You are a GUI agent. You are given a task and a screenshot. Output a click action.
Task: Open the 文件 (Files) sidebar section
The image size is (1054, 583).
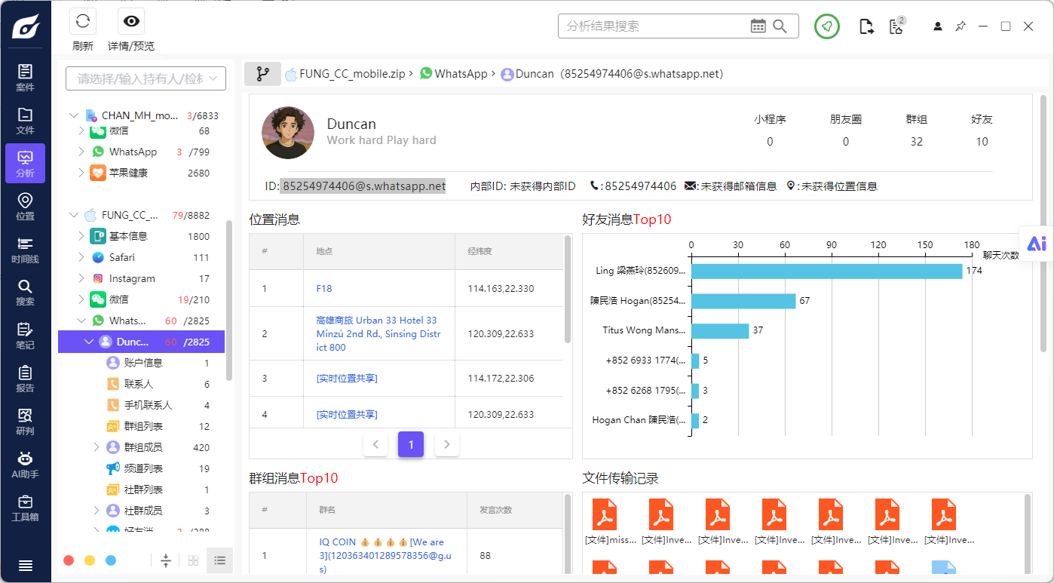25,121
